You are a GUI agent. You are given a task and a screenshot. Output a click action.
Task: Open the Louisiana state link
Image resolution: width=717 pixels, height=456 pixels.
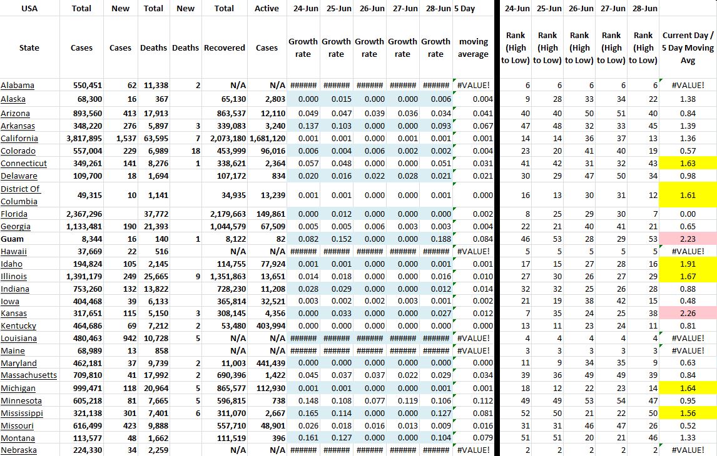pos(19,338)
